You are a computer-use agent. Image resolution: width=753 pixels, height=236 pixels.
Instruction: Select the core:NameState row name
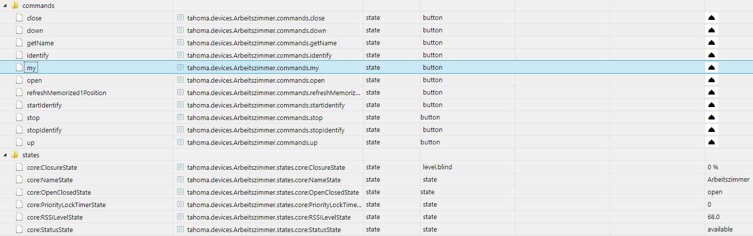click(50, 180)
